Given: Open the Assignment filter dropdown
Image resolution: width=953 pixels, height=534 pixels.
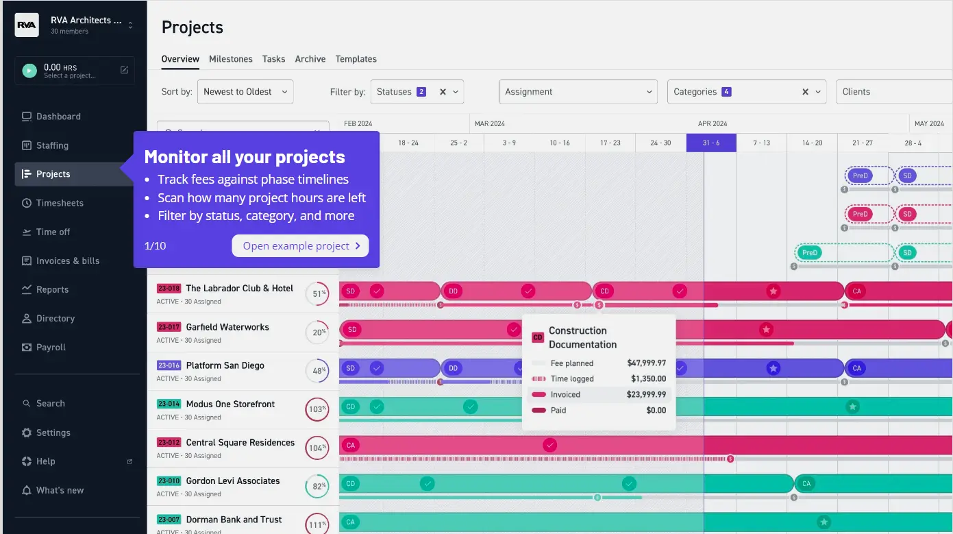Looking at the screenshot, I should (x=578, y=91).
